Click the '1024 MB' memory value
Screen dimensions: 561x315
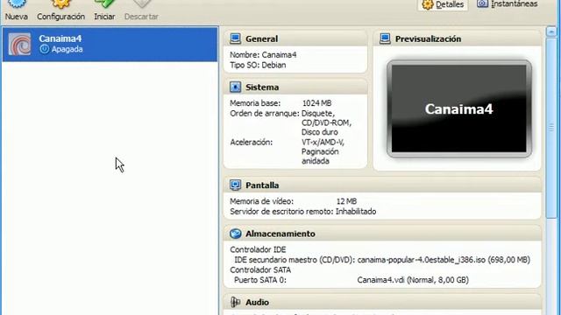tap(316, 103)
